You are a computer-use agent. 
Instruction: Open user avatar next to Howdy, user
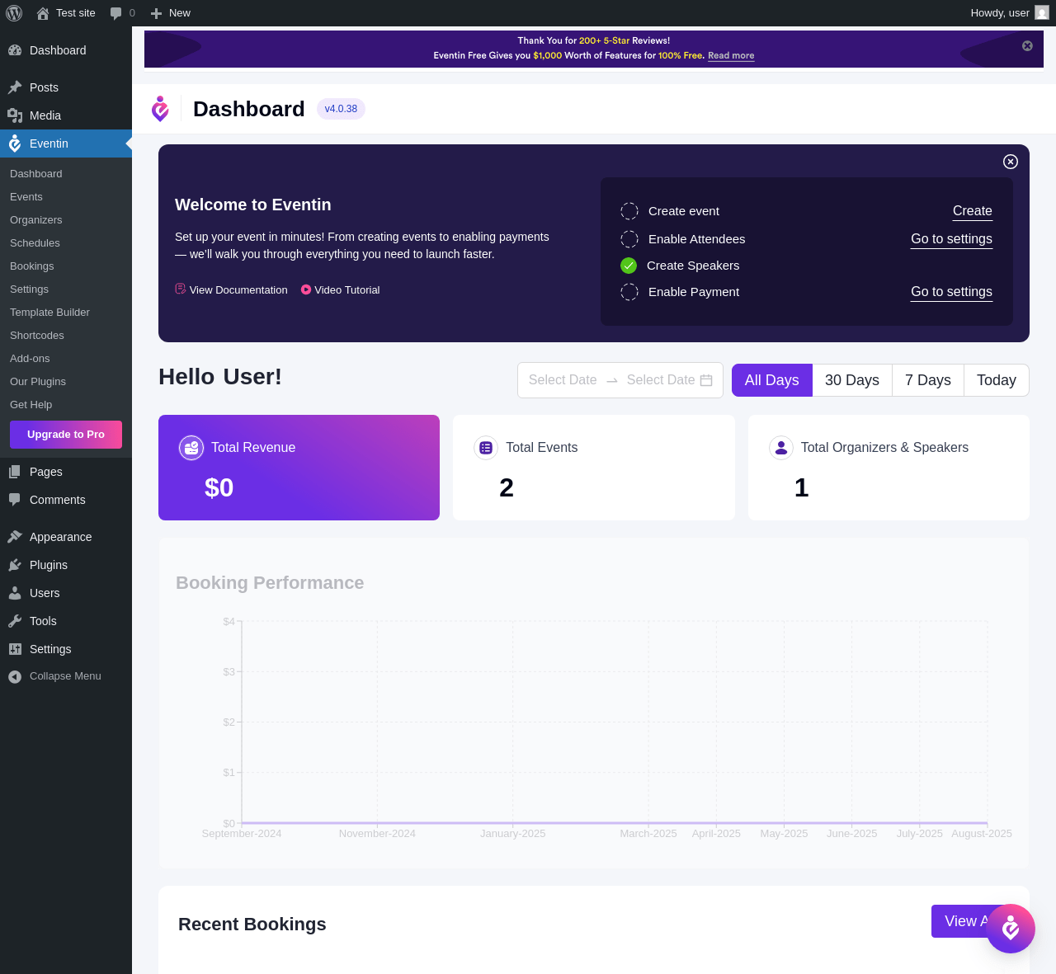[x=1042, y=13]
